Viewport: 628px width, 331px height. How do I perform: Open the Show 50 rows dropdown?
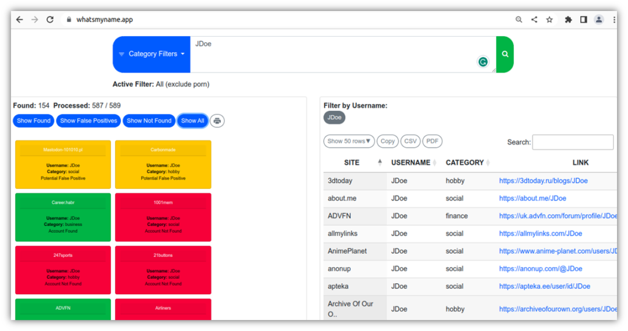[349, 141]
